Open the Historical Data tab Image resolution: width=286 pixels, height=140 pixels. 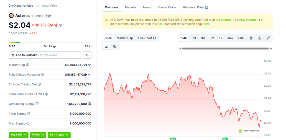coord(195,7)
